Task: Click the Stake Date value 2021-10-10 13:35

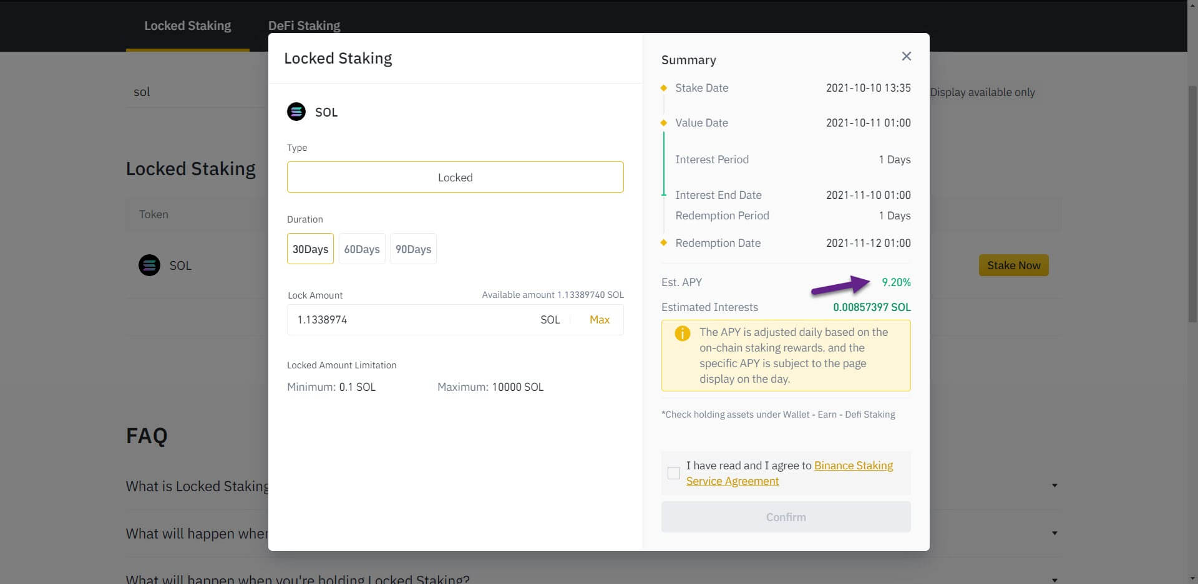Action: (869, 88)
